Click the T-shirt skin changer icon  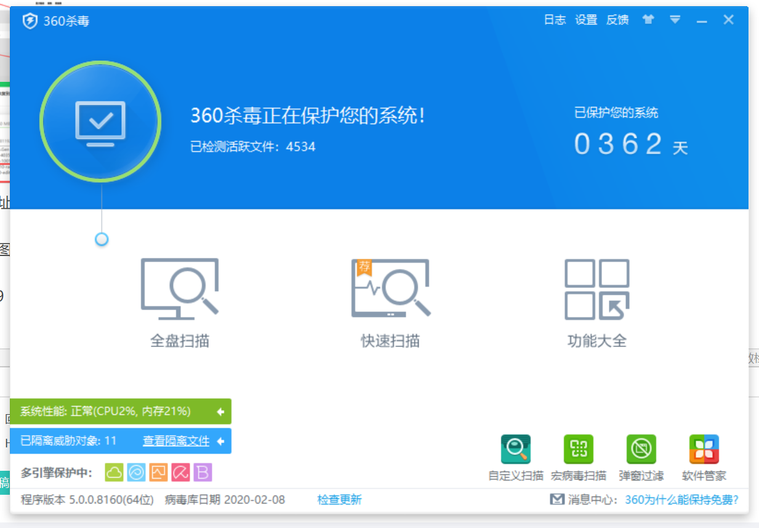[x=648, y=20]
